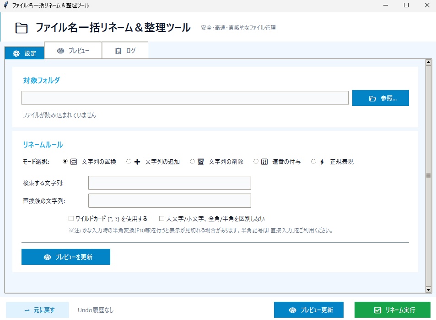This screenshot has height=320, width=436.
Task: Select the 文字列の追加 mode radio button
Action: [129, 161]
